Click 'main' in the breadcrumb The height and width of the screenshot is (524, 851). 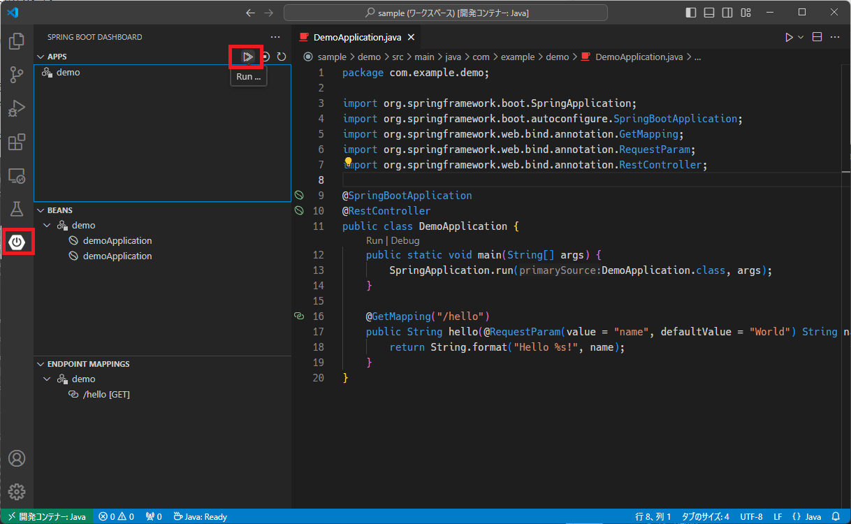(x=425, y=57)
